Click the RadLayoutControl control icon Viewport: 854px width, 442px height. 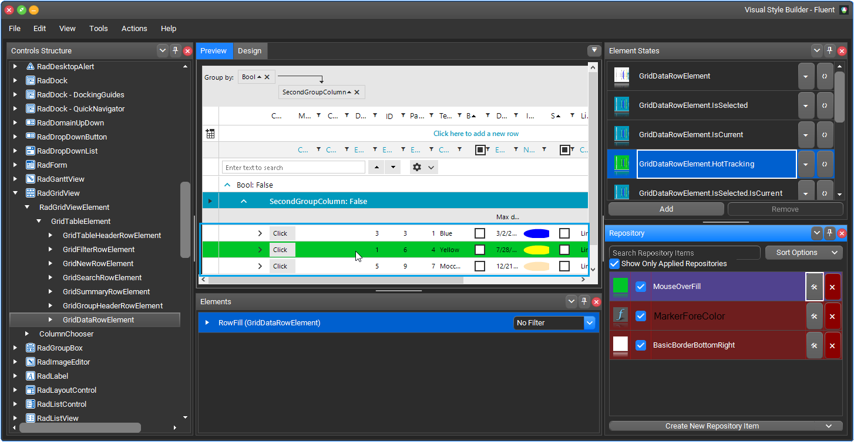click(31, 390)
